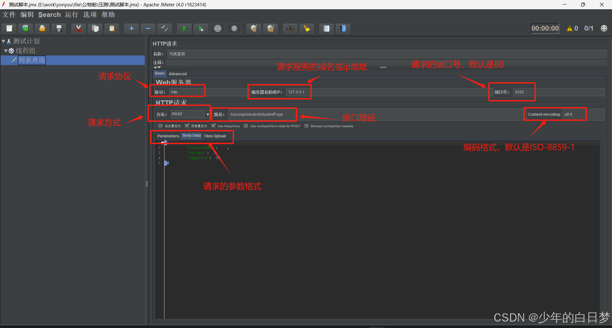612x328 pixels.
Task: Enable Browser-compatible headers checkbox
Action: click(x=307, y=126)
